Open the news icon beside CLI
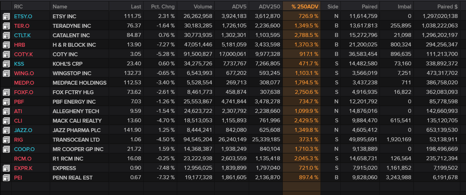The image size is (466, 195). tap(6, 121)
